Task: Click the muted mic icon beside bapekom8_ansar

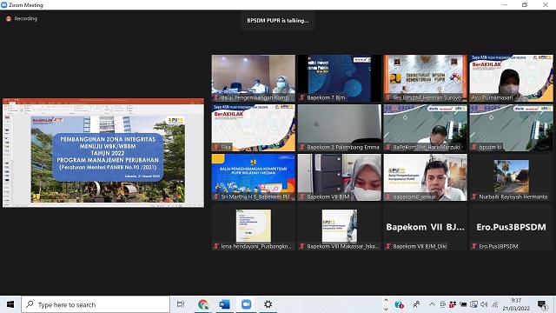Action: 388,196
